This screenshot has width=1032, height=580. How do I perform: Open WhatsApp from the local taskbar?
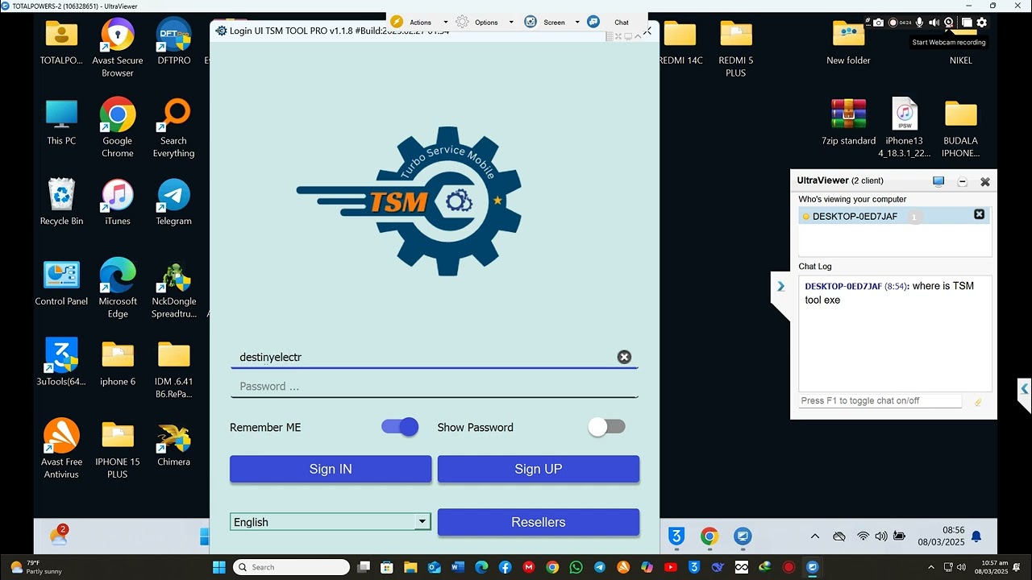(576, 567)
